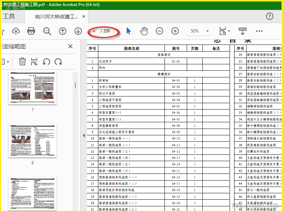The width and height of the screenshot is (283, 212).
Task: Zoom out with the minus button
Action: (x=160, y=31)
